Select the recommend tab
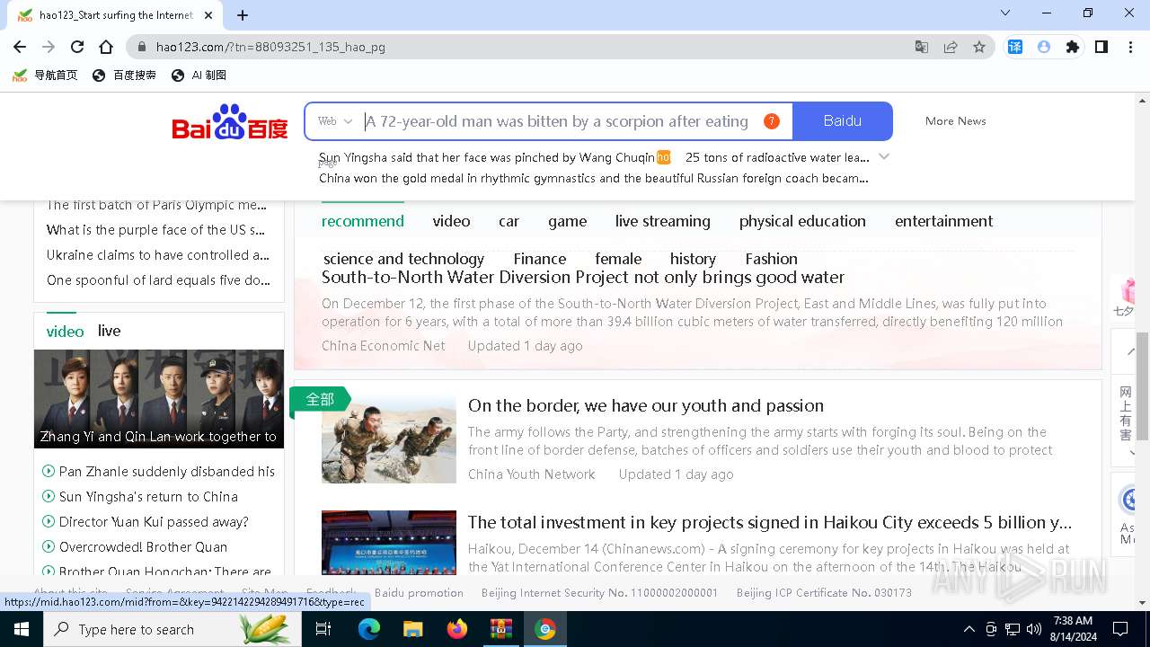 coord(363,221)
